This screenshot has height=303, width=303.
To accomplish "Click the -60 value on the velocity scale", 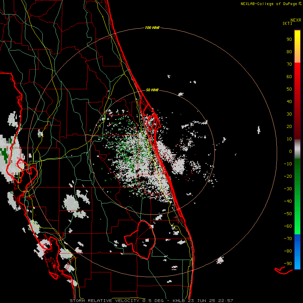I will (288, 226).
